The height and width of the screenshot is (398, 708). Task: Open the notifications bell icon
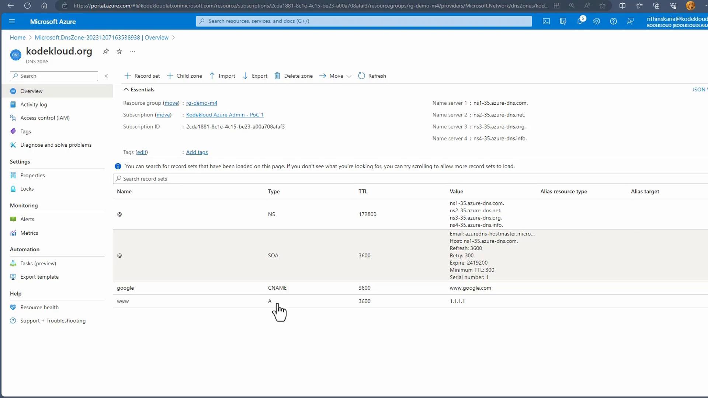coord(580,21)
